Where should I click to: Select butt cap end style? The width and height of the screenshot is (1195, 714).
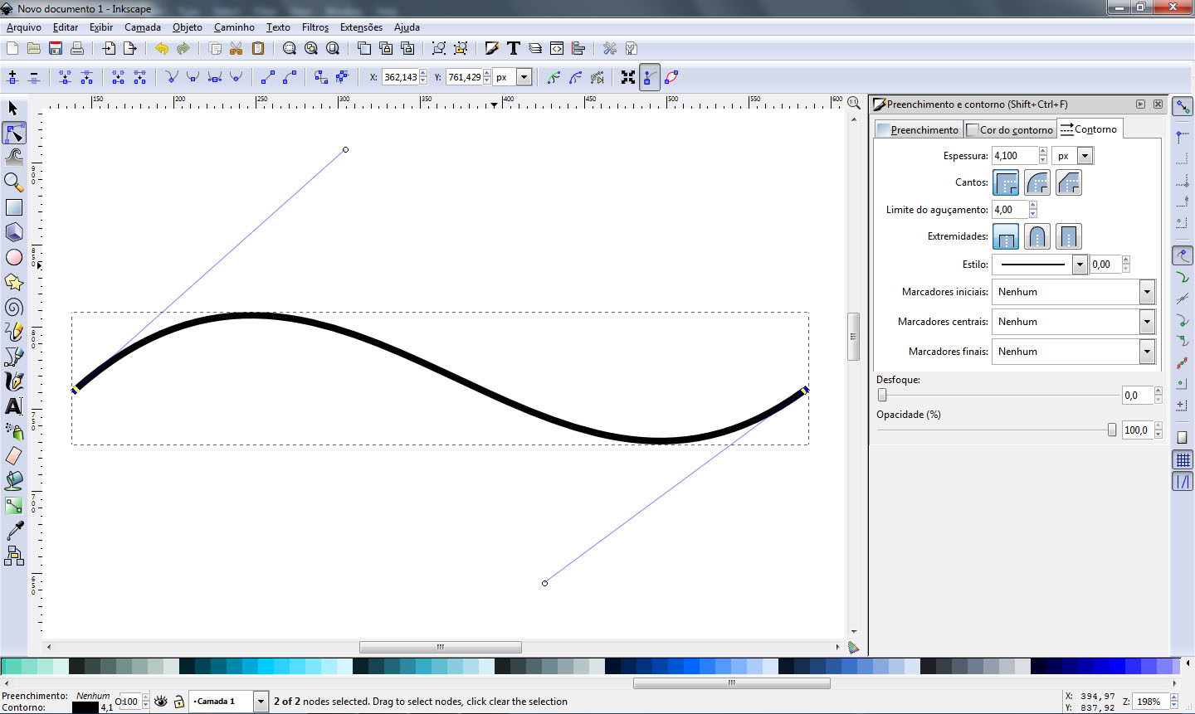1006,236
